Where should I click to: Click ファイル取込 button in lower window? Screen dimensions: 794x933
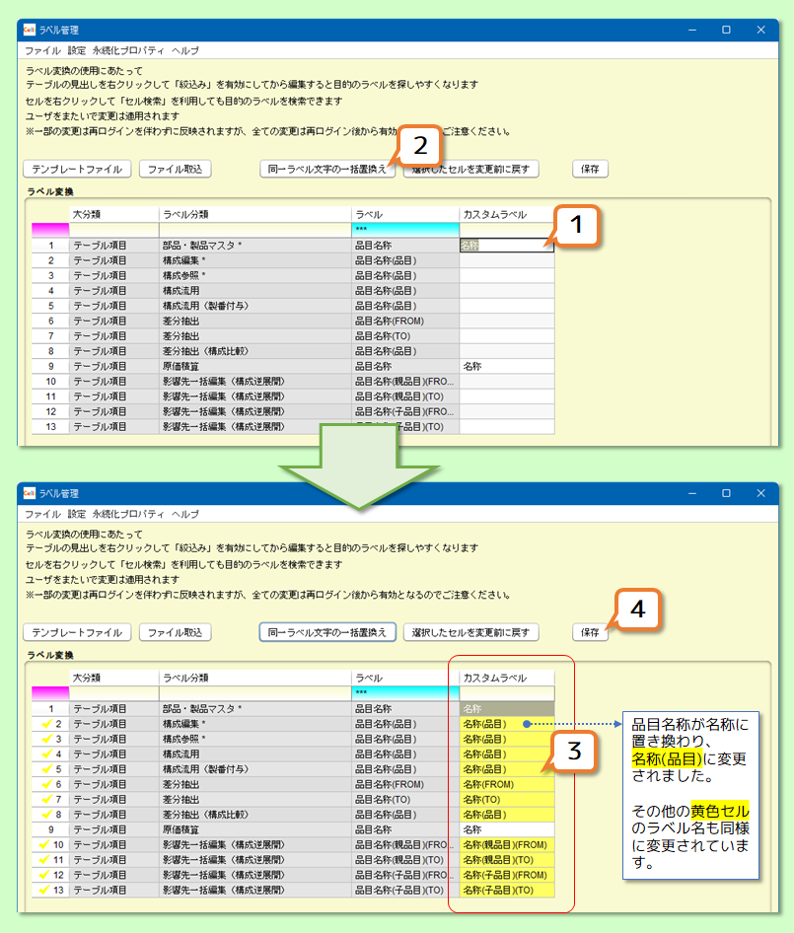(x=175, y=632)
